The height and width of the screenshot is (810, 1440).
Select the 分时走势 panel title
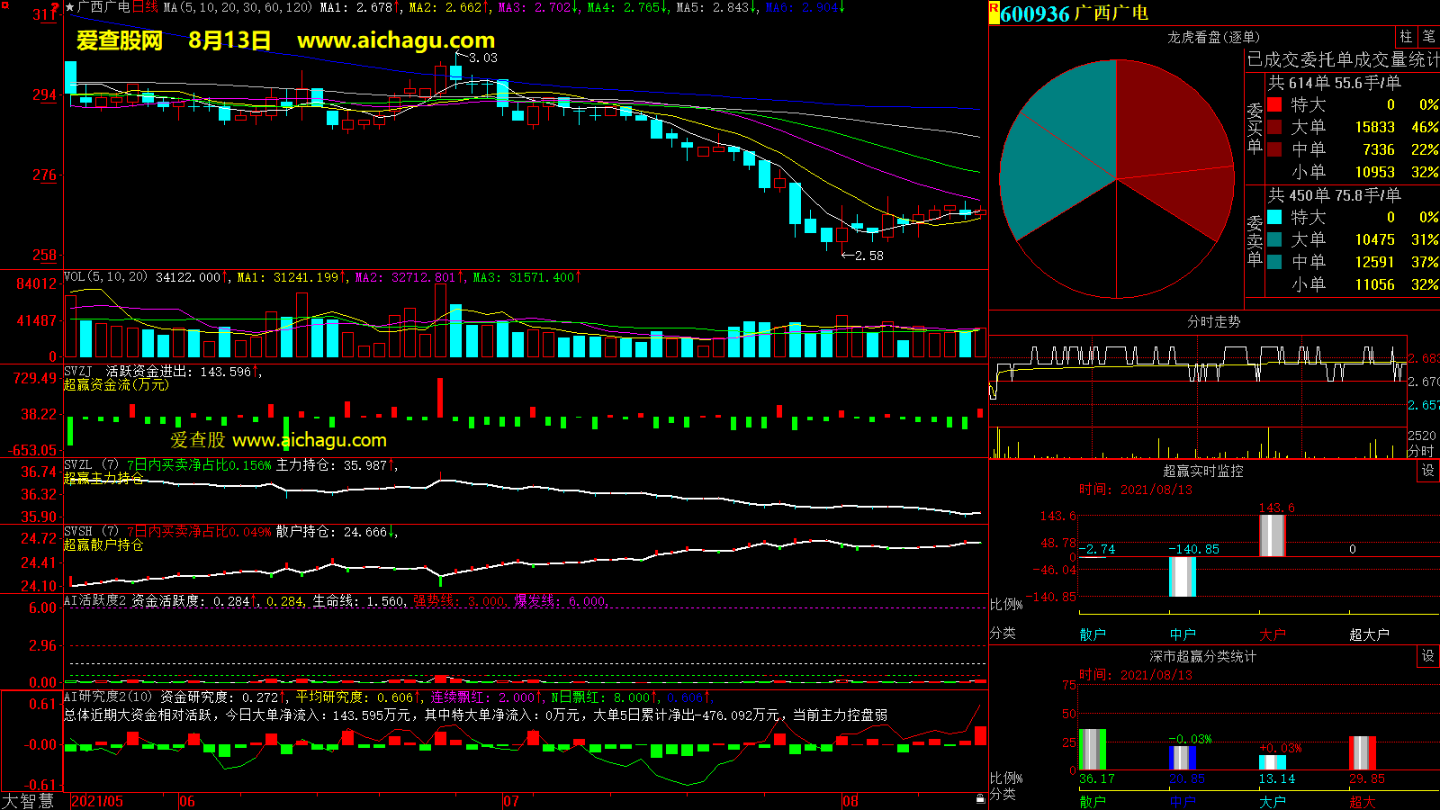tap(1213, 321)
